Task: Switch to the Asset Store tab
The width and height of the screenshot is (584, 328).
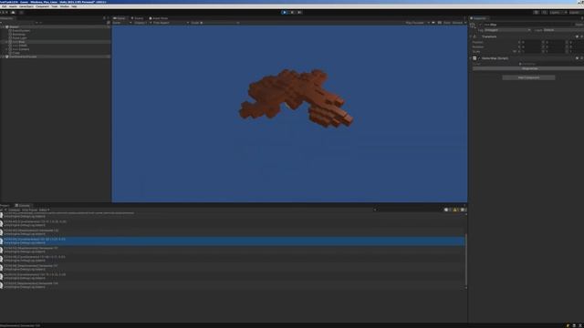Action: [159, 18]
